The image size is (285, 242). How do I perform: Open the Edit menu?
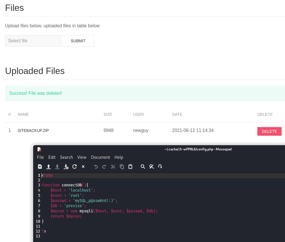coord(52,157)
